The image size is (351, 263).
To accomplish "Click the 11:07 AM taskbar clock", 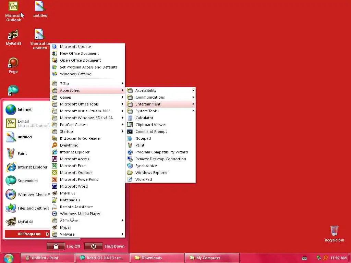I will (x=338, y=258).
